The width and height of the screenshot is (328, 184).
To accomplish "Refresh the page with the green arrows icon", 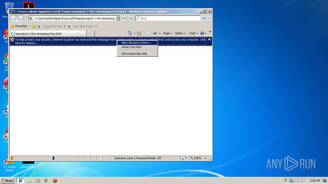I will (124, 18).
